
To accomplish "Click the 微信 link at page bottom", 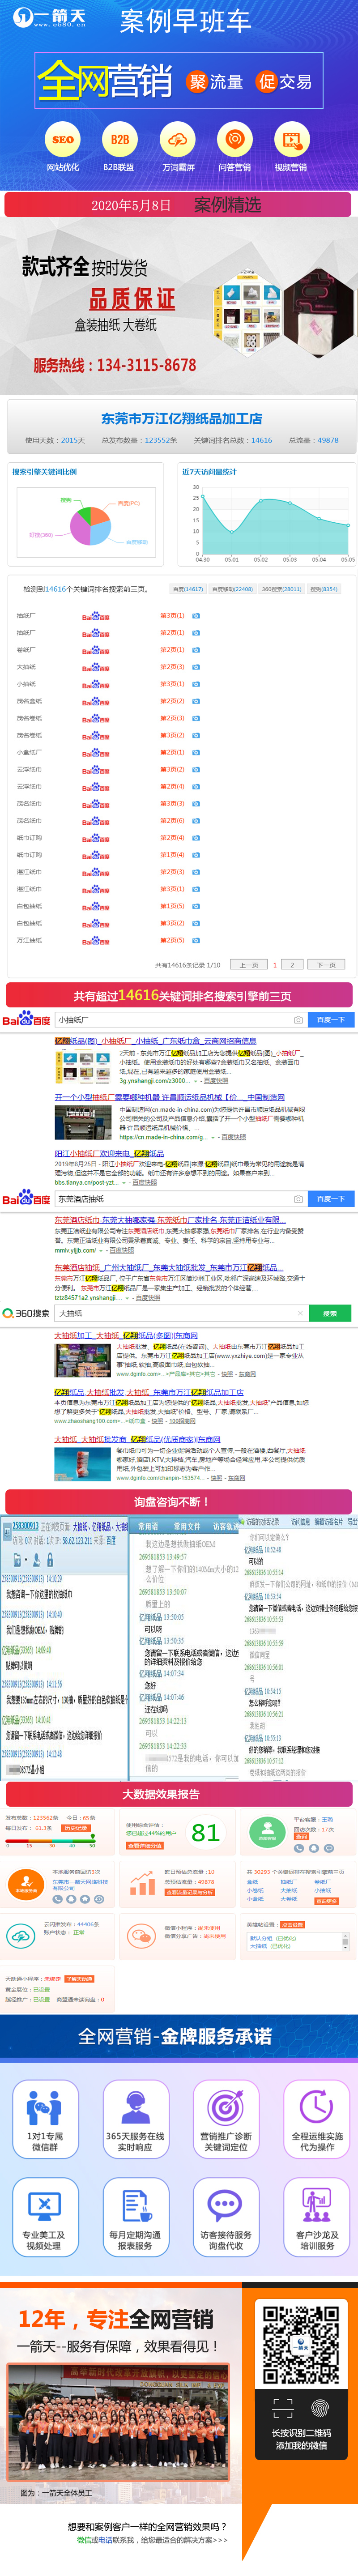I will coord(82,2540).
